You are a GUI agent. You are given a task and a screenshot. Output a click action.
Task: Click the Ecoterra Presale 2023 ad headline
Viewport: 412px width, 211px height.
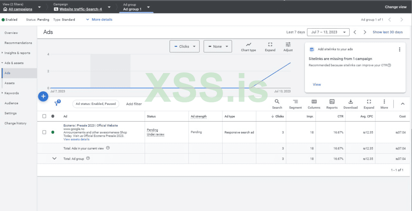coord(90,125)
